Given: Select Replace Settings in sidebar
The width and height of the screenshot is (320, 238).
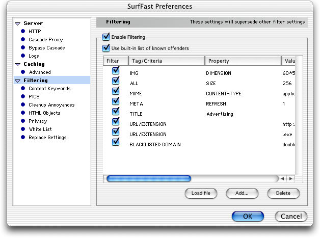Looking at the screenshot, I should pos(47,138).
